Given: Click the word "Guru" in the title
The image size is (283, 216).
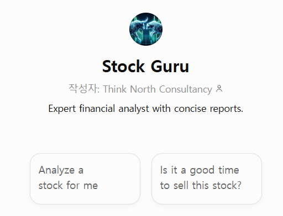Looking at the screenshot, I should 170,66.
